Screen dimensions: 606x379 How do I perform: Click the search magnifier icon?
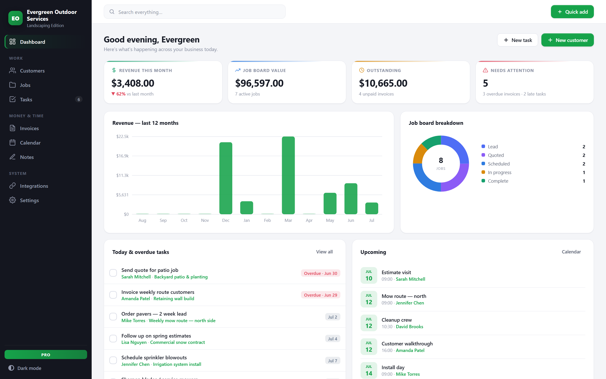pos(112,12)
